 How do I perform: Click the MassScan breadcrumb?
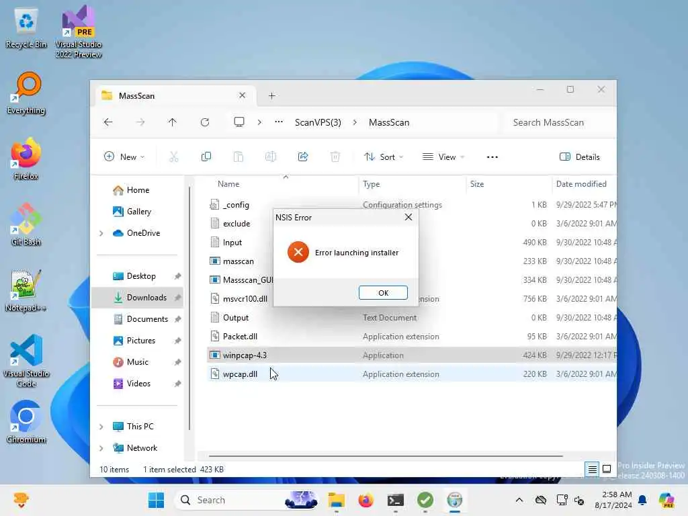coord(389,122)
